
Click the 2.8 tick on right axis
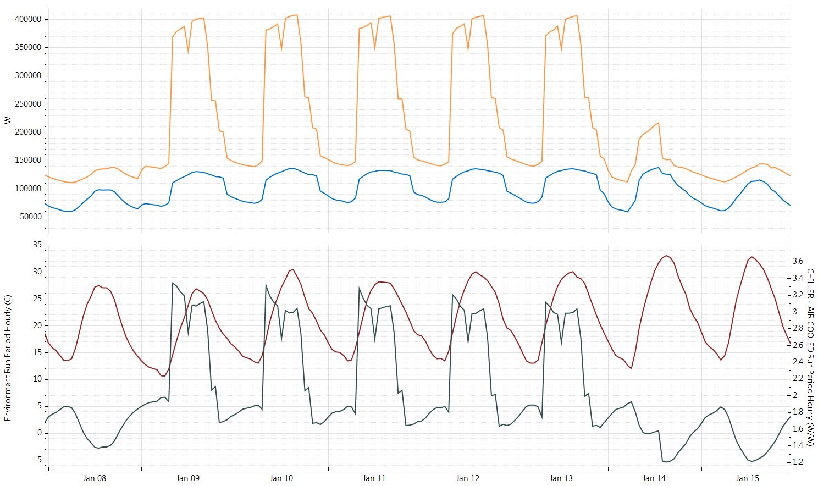tap(798, 328)
